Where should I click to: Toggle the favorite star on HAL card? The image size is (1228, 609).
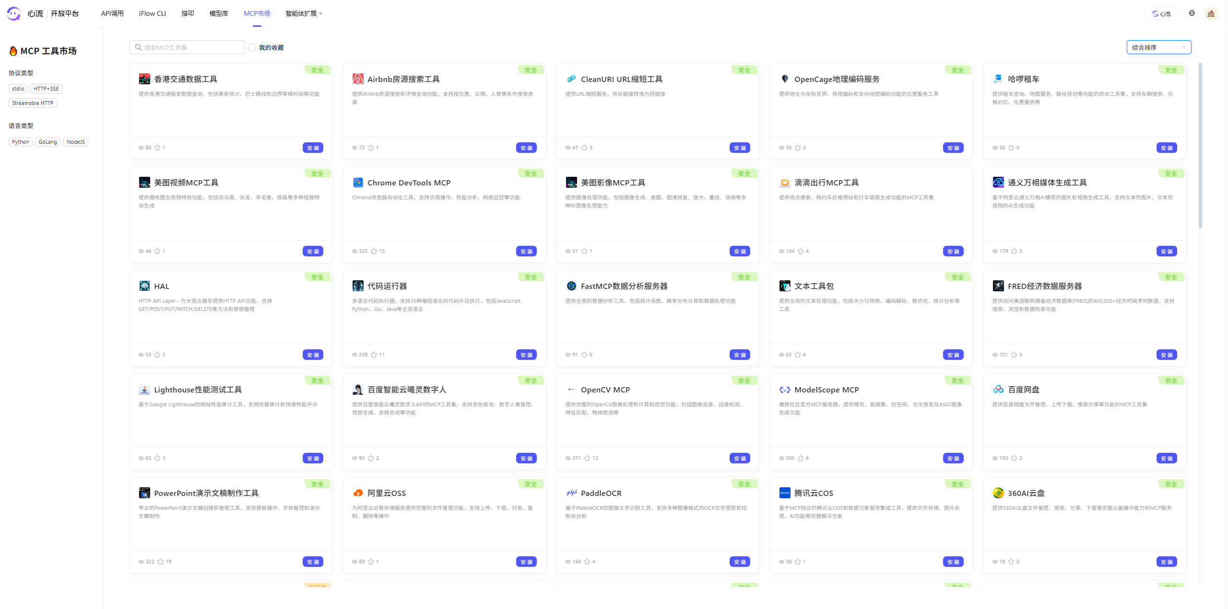pyautogui.click(x=158, y=355)
